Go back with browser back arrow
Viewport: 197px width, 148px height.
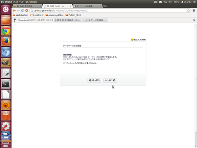14,11
